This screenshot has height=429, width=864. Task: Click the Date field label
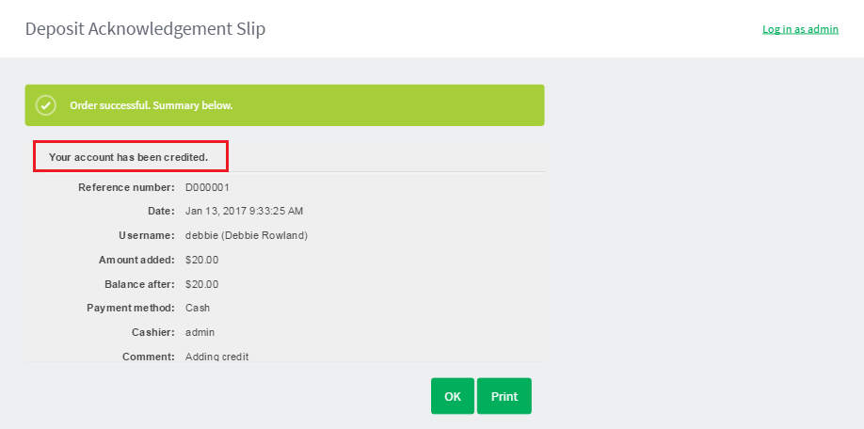[x=161, y=211]
